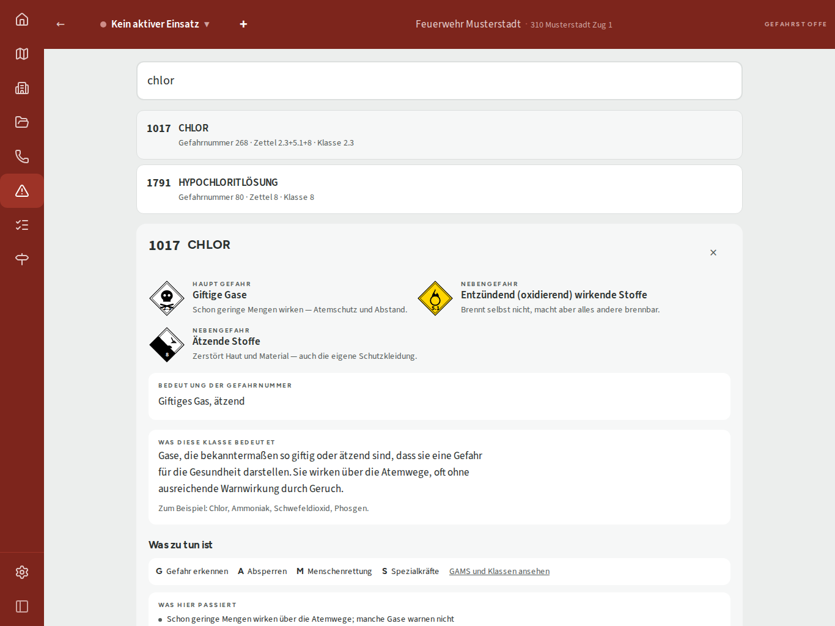The width and height of the screenshot is (835, 626).
Task: Click Feuerwehr Musterstadt title
Action: pos(468,24)
